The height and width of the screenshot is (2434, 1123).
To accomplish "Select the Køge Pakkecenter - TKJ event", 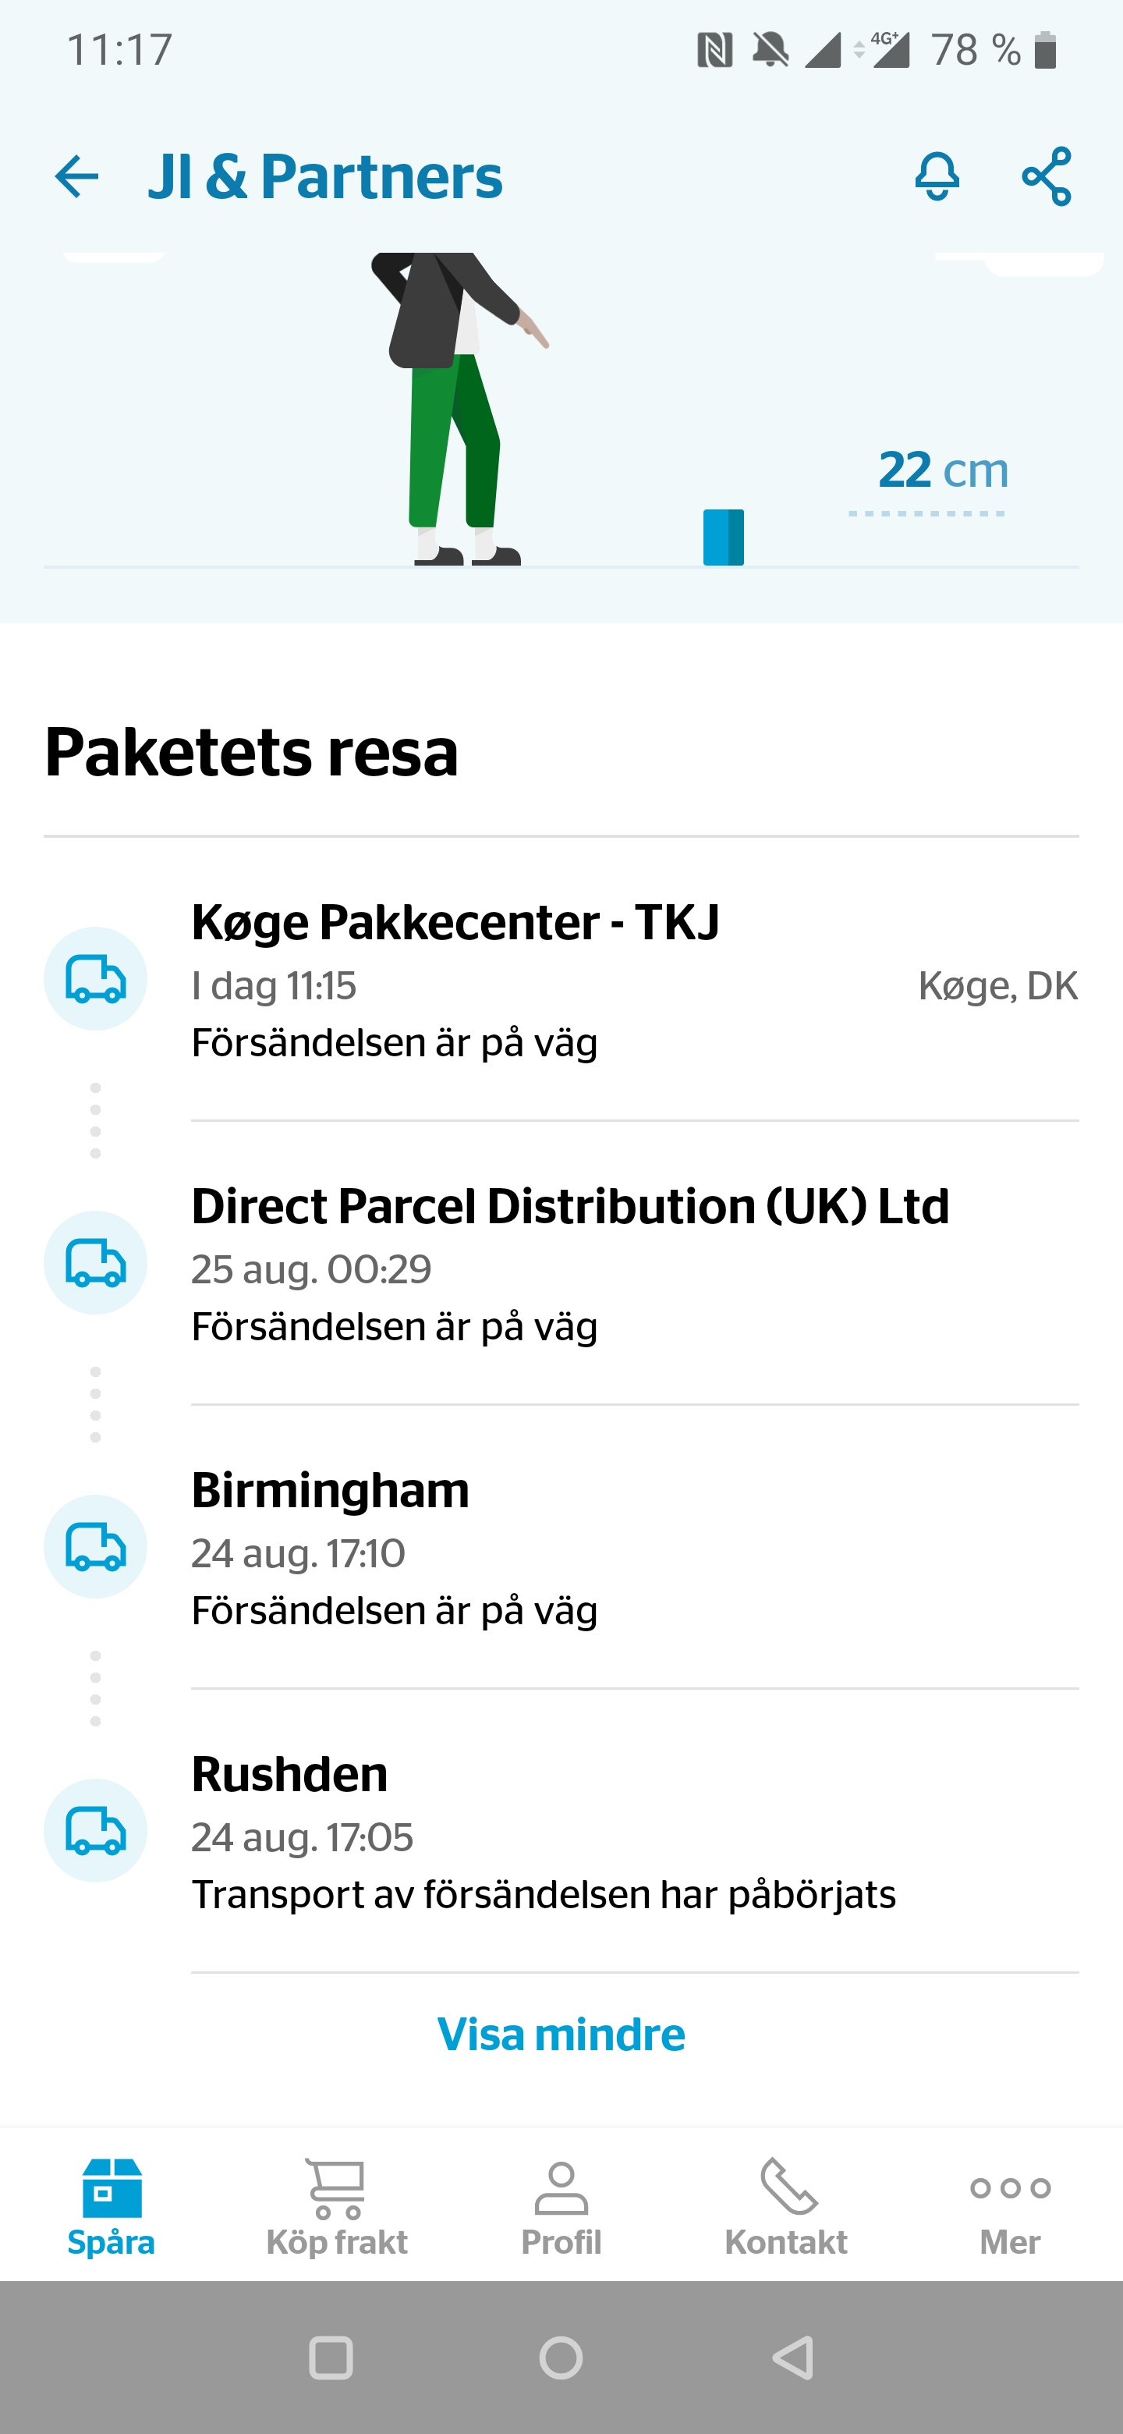I will point(635,981).
